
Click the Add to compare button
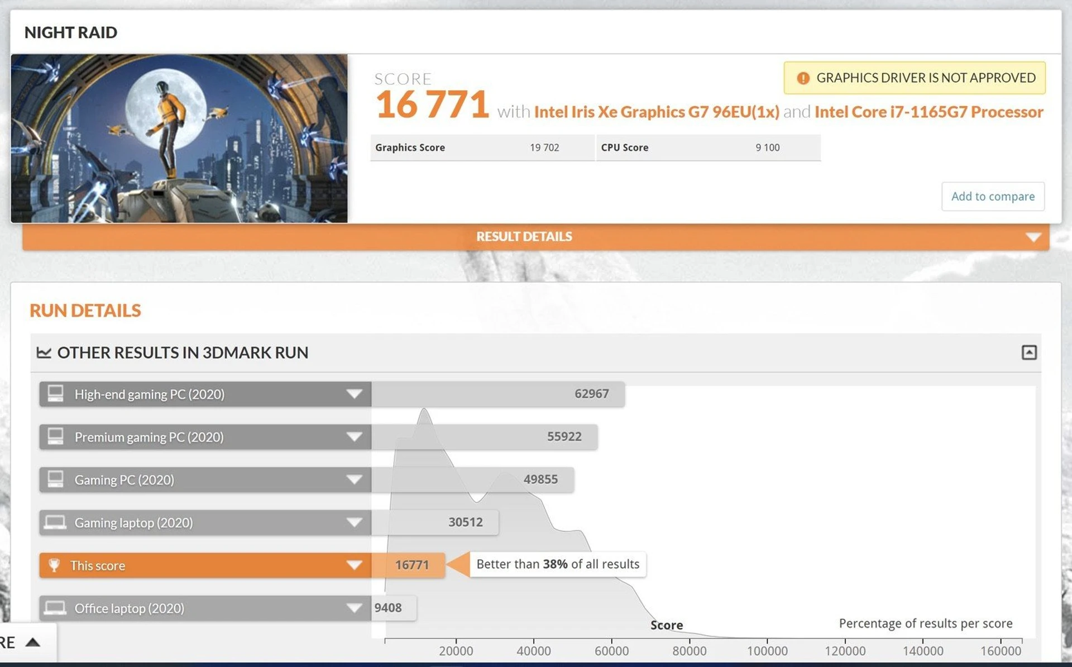pos(993,196)
